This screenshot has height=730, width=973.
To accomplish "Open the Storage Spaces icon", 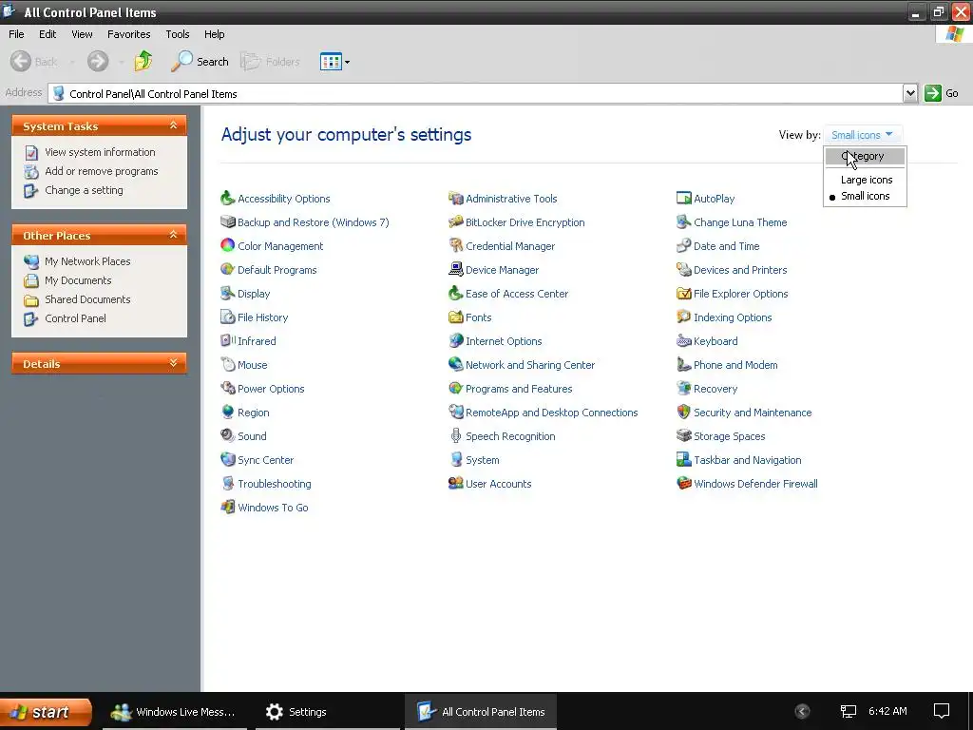I will (x=684, y=435).
